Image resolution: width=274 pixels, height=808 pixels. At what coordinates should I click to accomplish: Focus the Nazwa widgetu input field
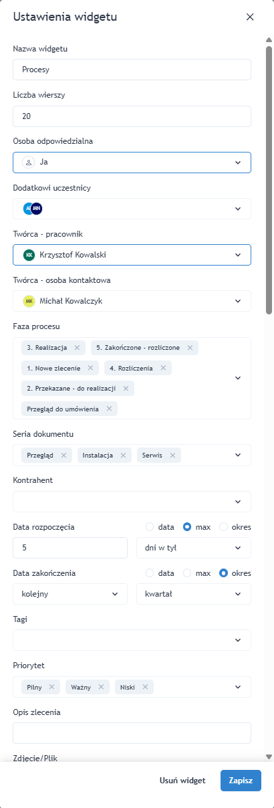(x=132, y=70)
